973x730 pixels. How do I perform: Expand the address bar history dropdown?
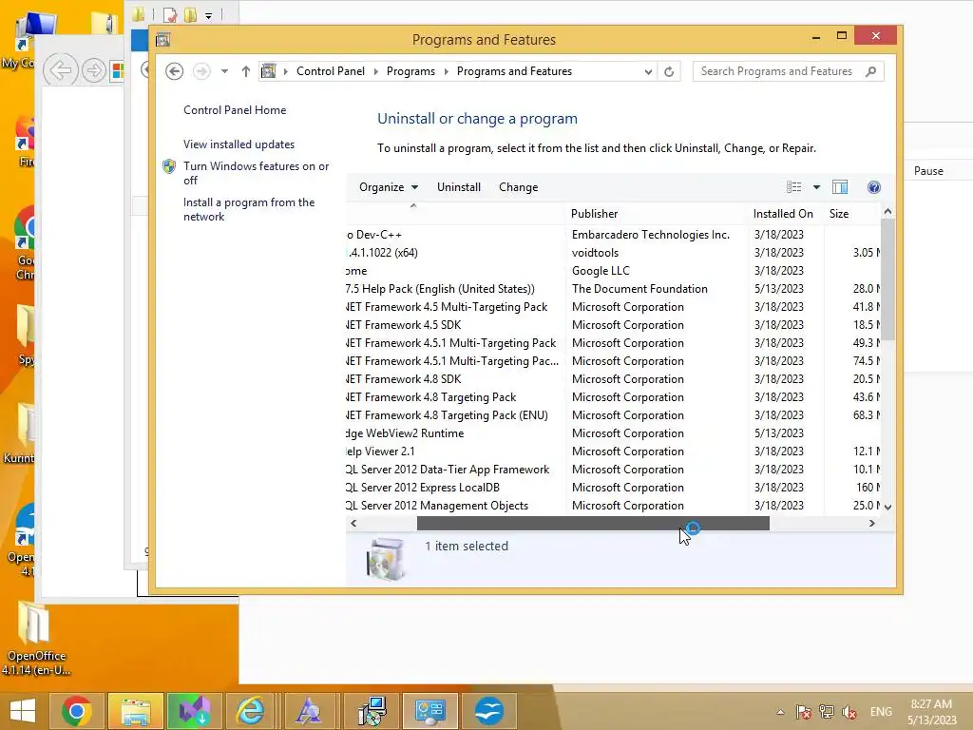[648, 71]
